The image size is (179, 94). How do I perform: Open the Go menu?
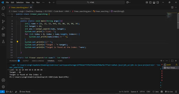33,2
